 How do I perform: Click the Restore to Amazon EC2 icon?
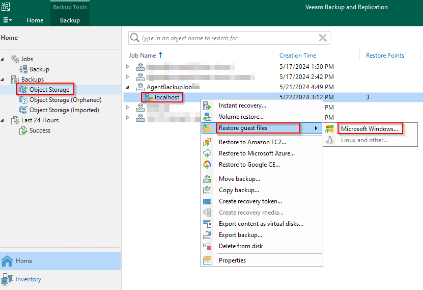[207, 142]
